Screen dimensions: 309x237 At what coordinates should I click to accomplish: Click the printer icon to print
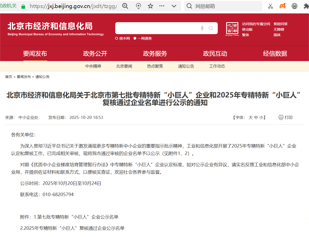click(x=281, y=117)
